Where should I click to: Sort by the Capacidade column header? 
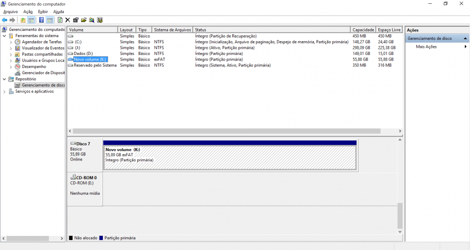coord(363,30)
